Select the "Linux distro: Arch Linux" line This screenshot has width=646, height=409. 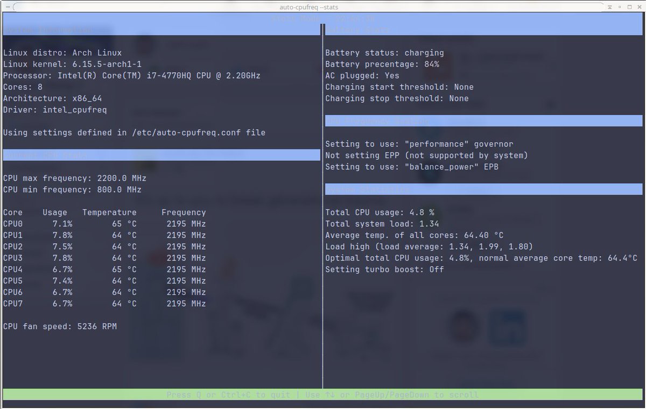coord(62,53)
